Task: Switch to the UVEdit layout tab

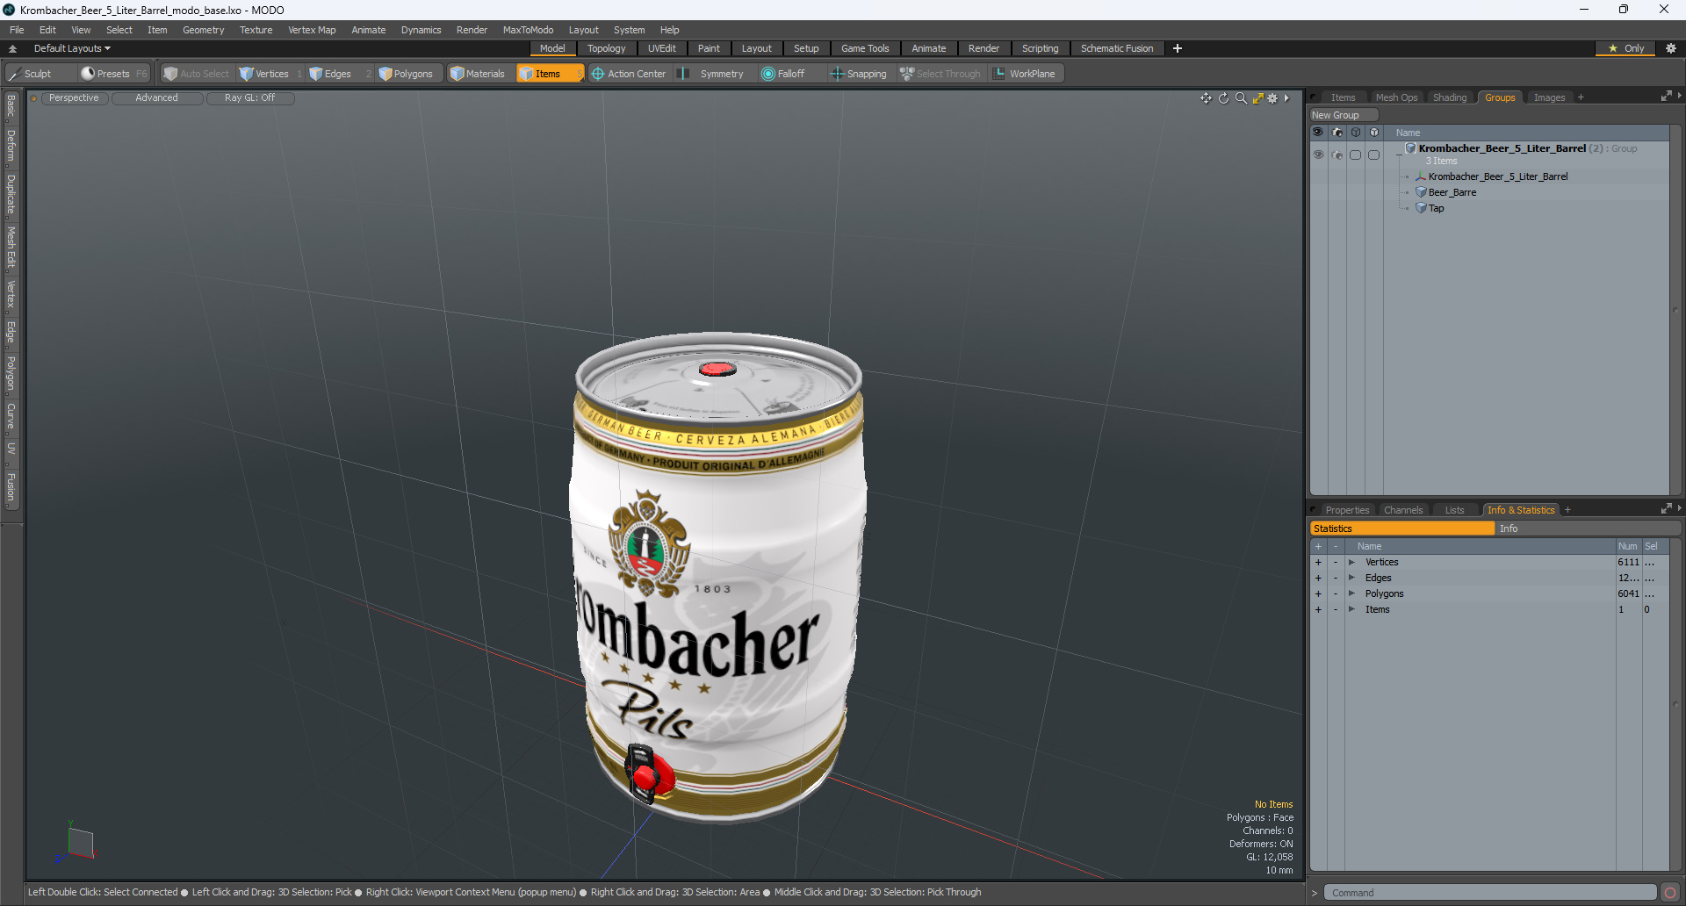Action: pos(661,48)
